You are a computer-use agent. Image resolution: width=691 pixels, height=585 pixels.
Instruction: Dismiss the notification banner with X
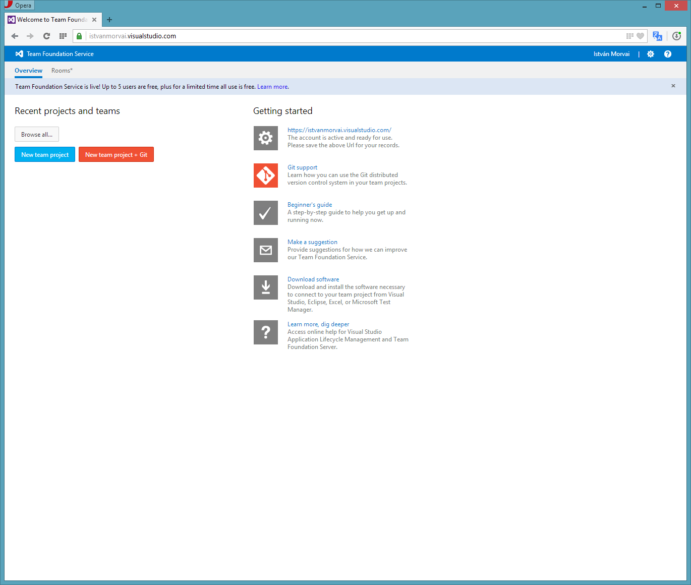pyautogui.click(x=673, y=86)
